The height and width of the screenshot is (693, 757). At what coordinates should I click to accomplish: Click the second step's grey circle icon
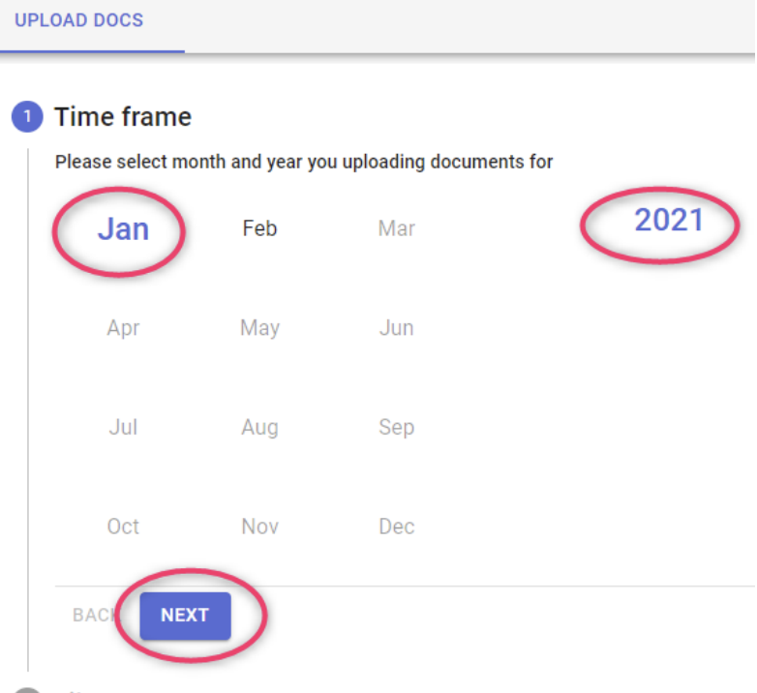(x=27, y=690)
